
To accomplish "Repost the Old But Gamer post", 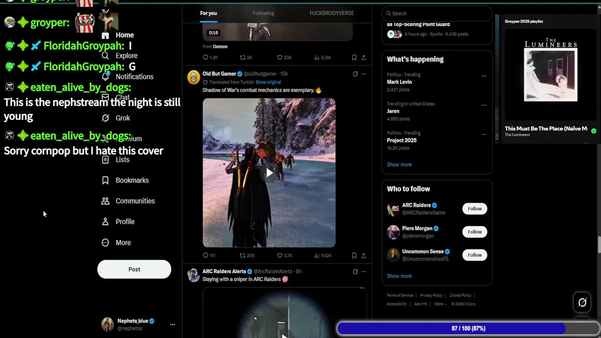I will click(x=243, y=255).
